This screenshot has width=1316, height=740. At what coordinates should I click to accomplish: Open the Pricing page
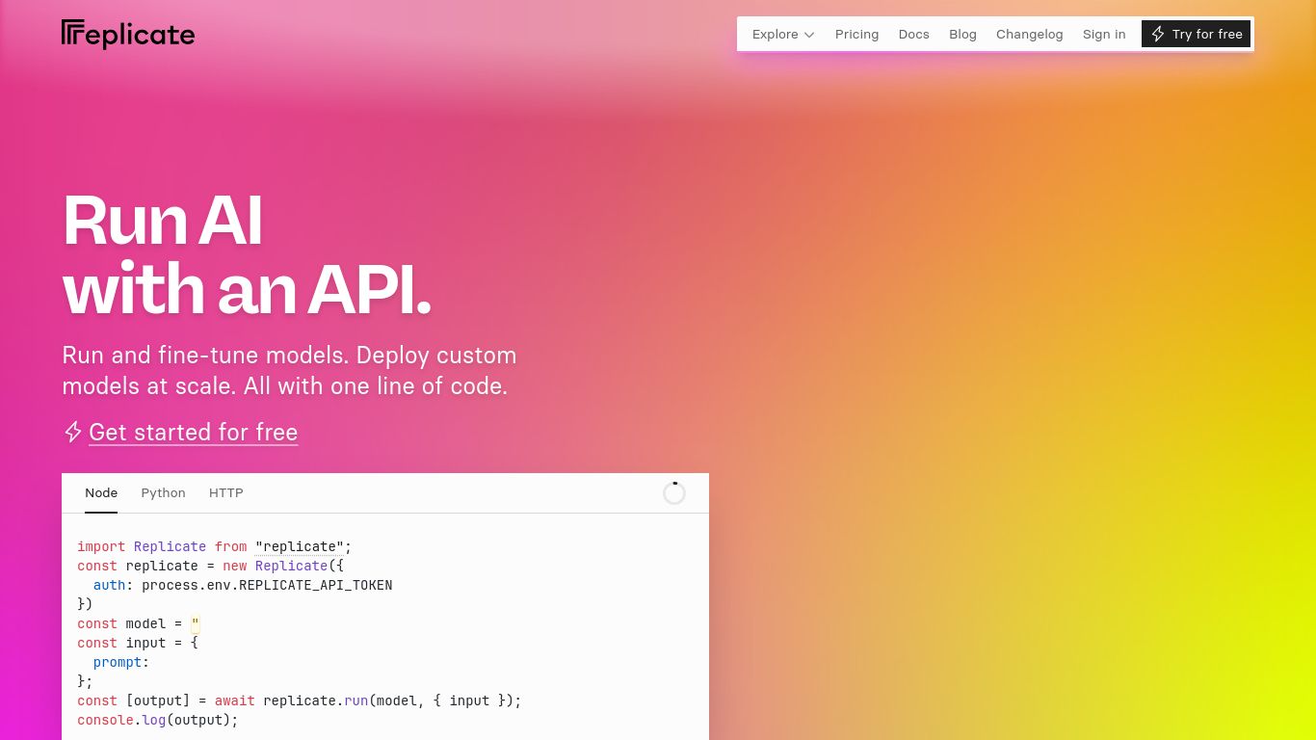pyautogui.click(x=856, y=34)
